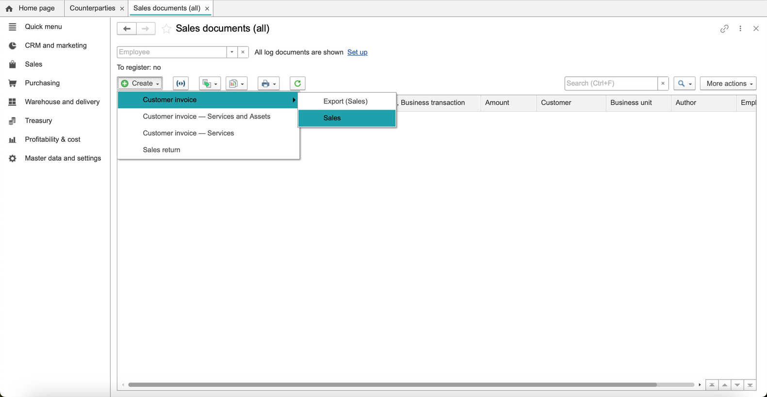
Task: Expand the create-based-on dropdown
Action: coord(210,83)
